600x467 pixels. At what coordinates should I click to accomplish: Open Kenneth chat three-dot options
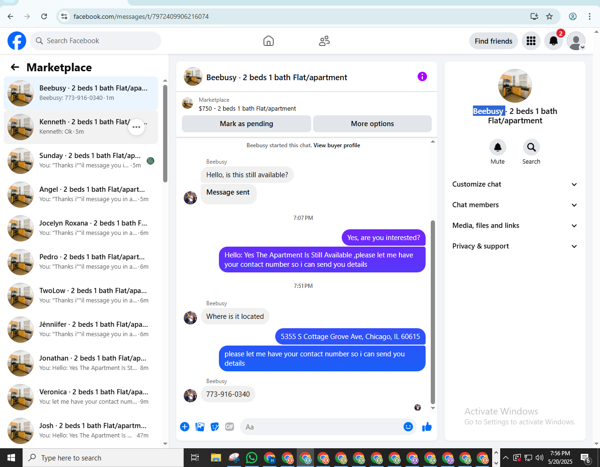(136, 127)
